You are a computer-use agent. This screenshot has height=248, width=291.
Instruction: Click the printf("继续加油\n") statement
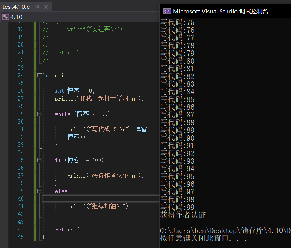tap(99, 206)
